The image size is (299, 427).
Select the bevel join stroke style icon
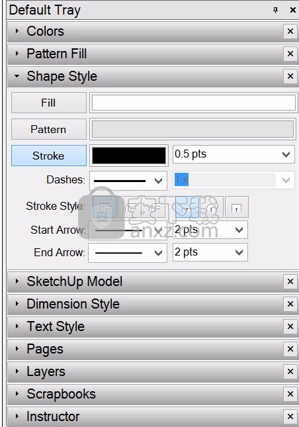tap(153, 207)
